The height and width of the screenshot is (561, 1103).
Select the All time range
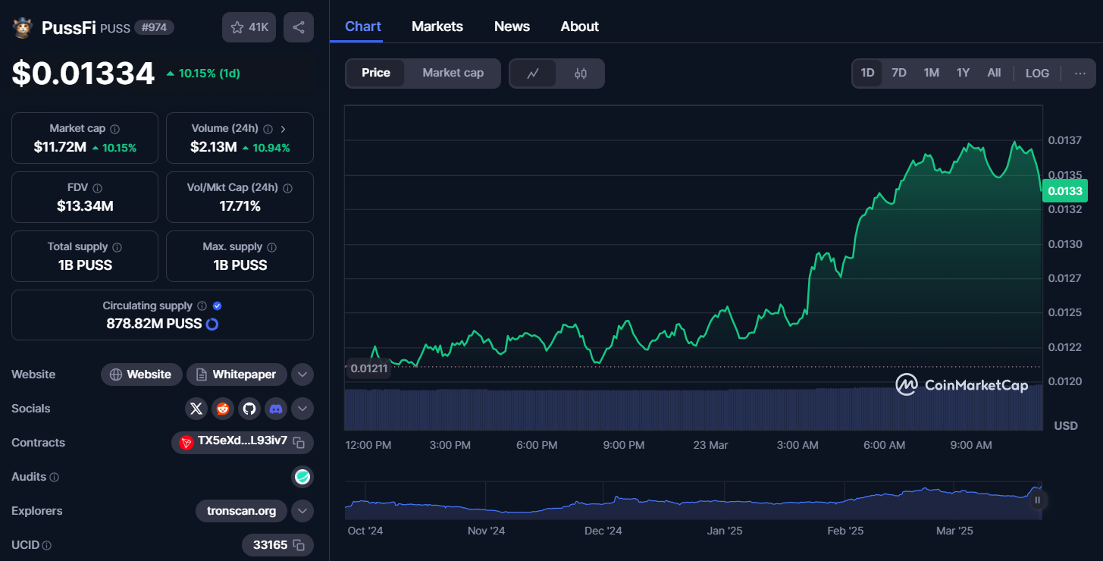pyautogui.click(x=994, y=73)
